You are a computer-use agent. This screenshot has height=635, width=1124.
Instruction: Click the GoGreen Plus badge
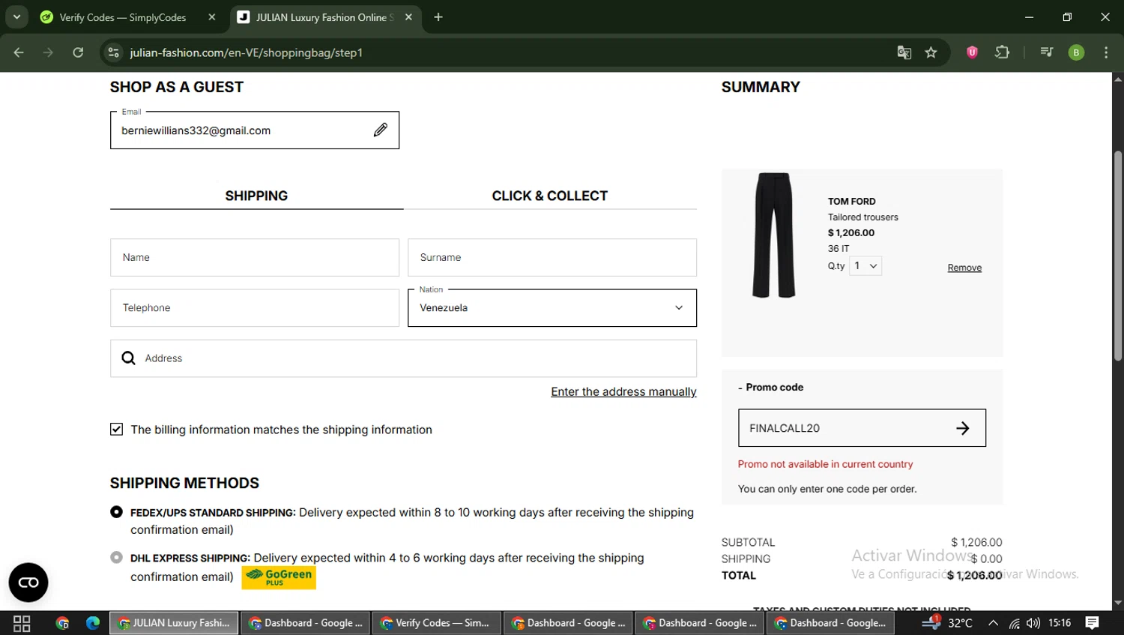pyautogui.click(x=279, y=577)
